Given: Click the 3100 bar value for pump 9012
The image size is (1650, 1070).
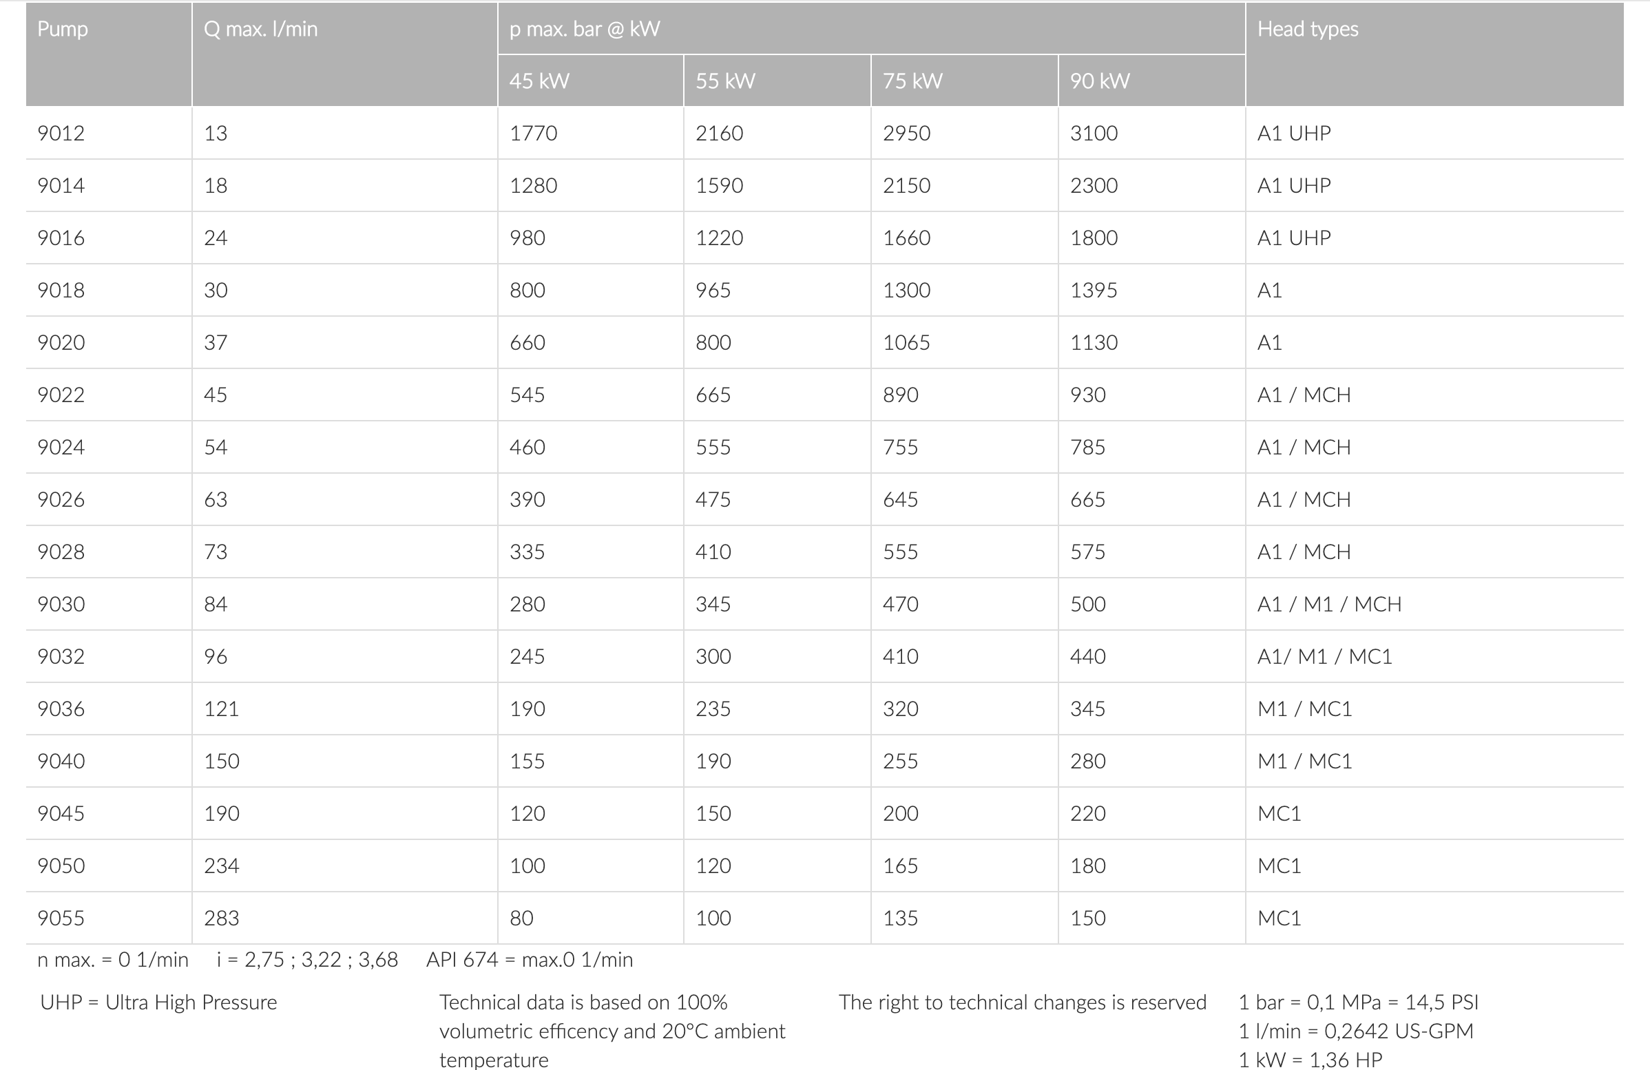Looking at the screenshot, I should pos(1094,133).
